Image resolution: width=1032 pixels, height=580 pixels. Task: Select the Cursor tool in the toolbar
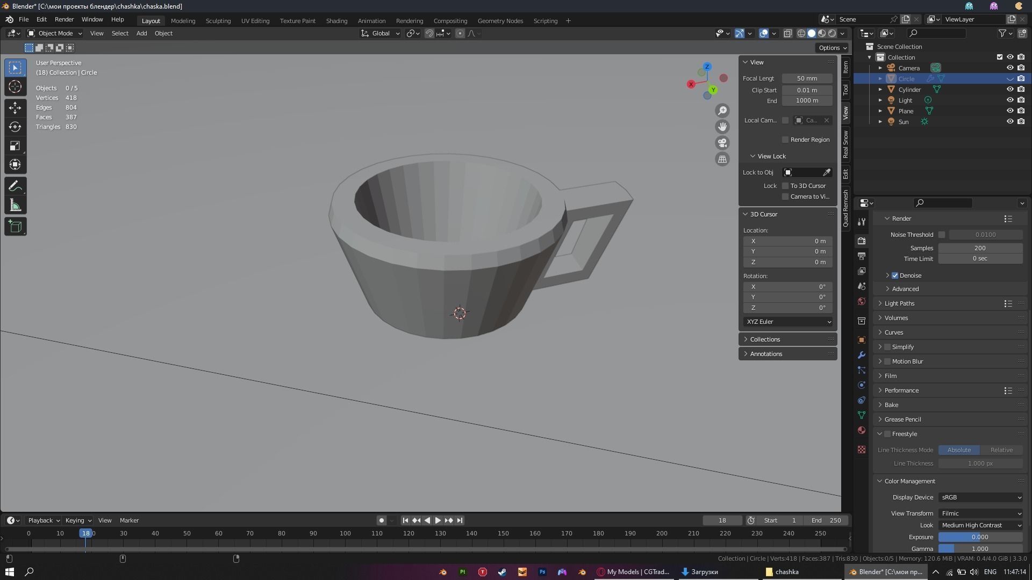(x=15, y=86)
